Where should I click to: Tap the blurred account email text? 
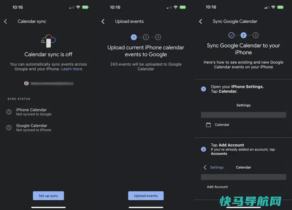[52, 84]
